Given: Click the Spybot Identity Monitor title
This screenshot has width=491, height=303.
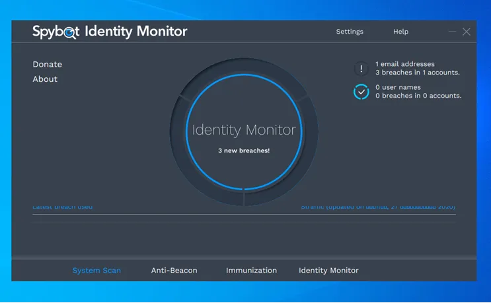Looking at the screenshot, I should pyautogui.click(x=110, y=32).
